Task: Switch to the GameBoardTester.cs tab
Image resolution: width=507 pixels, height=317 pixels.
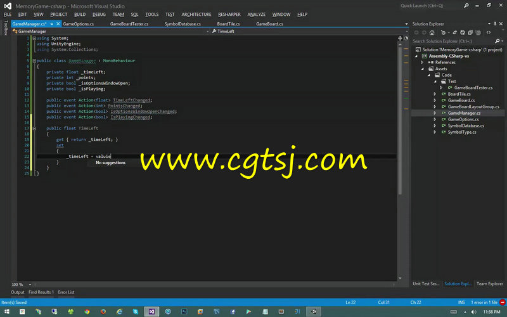Action: point(129,23)
